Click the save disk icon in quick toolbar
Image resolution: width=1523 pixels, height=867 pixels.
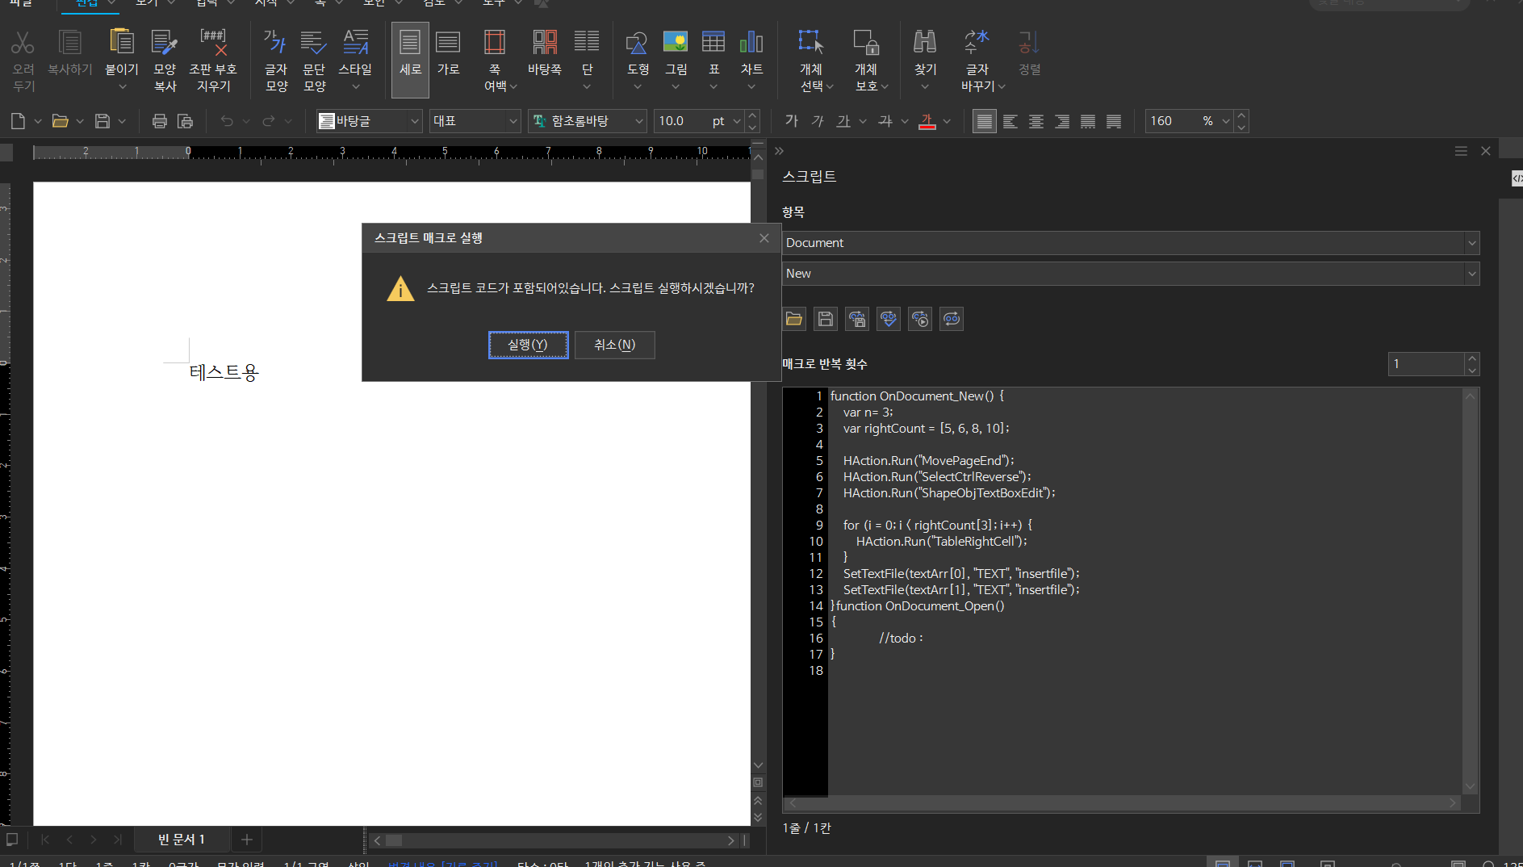click(x=103, y=121)
